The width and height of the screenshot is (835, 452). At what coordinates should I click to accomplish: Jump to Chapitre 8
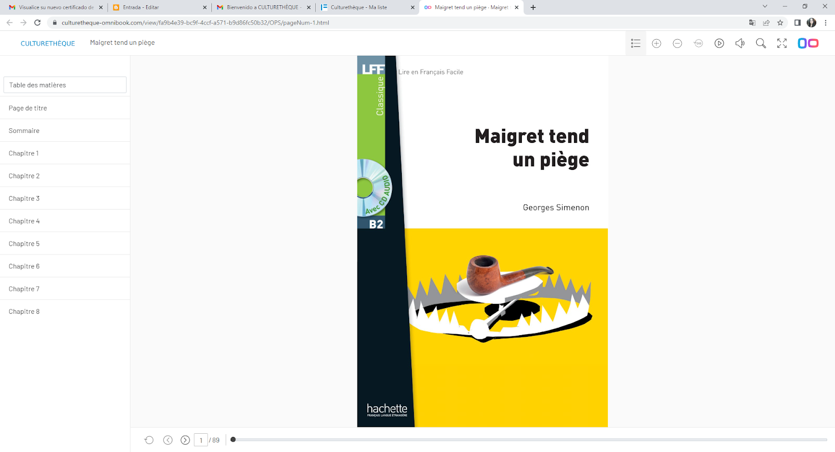pos(65,311)
